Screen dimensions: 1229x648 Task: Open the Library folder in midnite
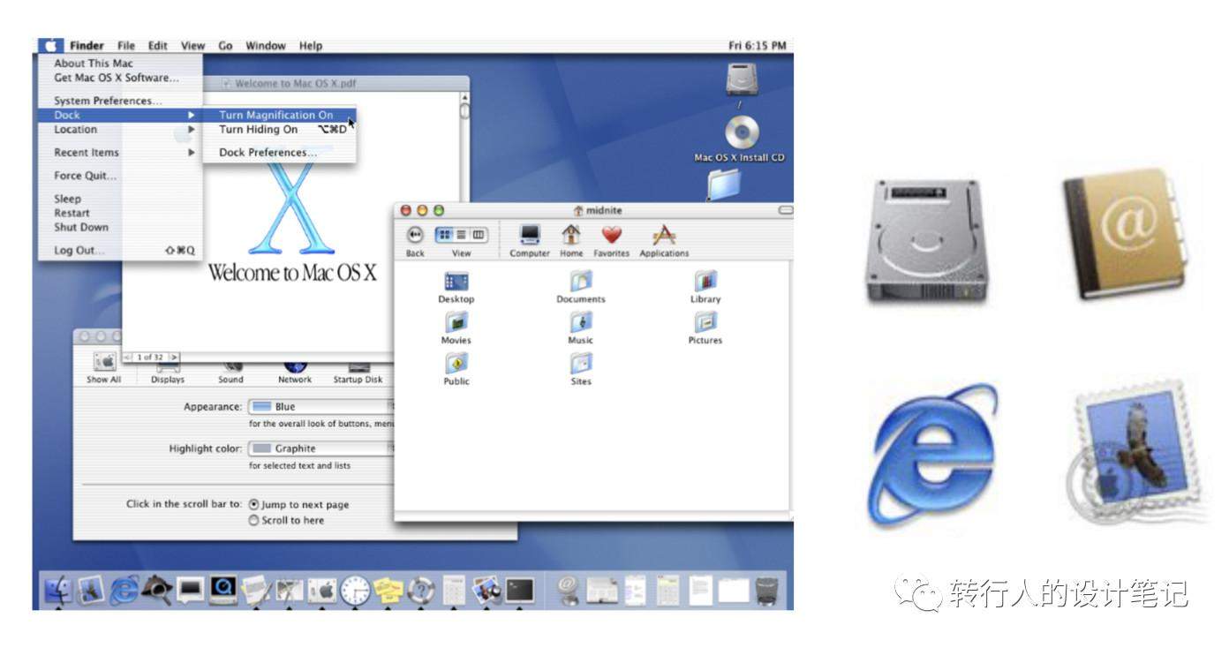click(x=705, y=288)
